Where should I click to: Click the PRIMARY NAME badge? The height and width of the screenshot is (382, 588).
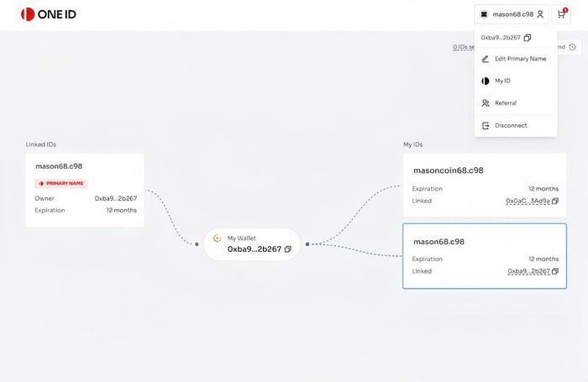pyautogui.click(x=61, y=183)
